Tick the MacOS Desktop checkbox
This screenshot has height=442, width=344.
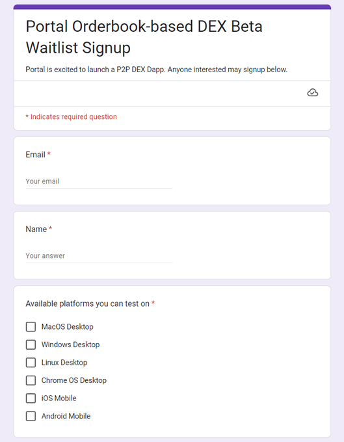tap(31, 327)
